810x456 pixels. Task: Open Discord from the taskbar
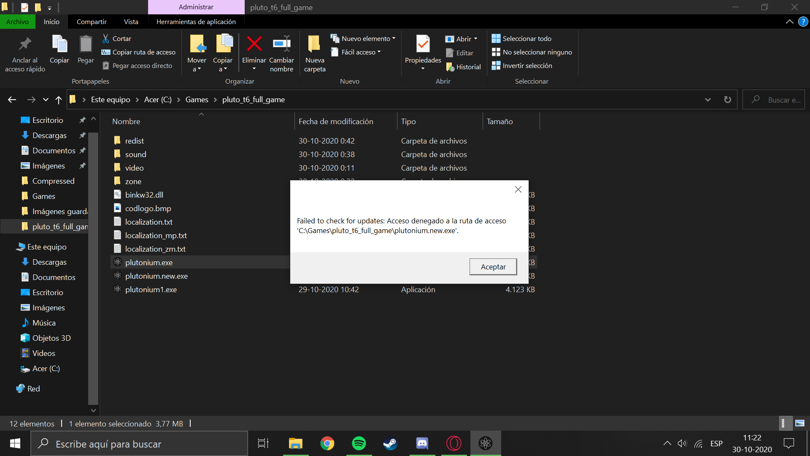[422, 443]
